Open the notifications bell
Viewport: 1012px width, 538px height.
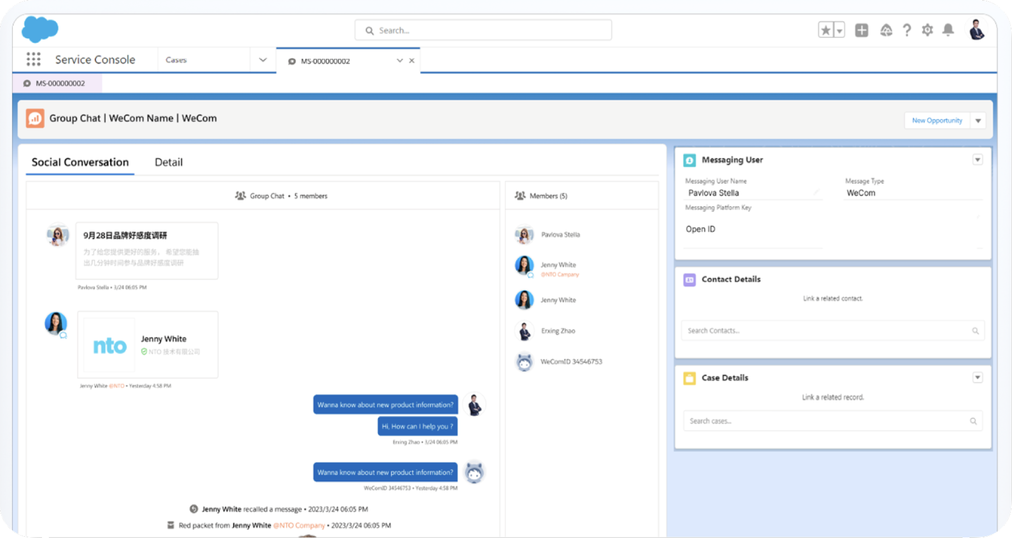tap(948, 30)
